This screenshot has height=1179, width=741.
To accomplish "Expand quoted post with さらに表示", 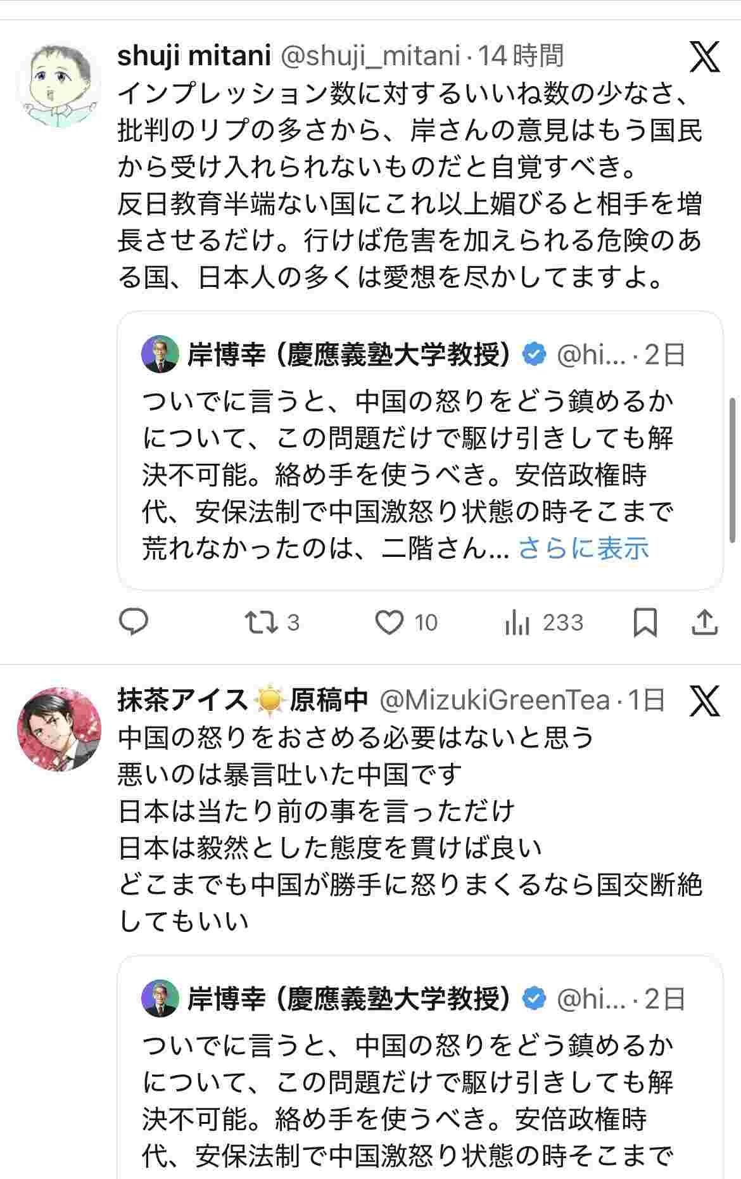I will 583,549.
